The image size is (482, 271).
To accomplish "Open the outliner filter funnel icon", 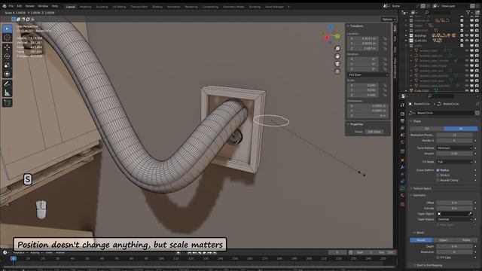I will 468,13.
